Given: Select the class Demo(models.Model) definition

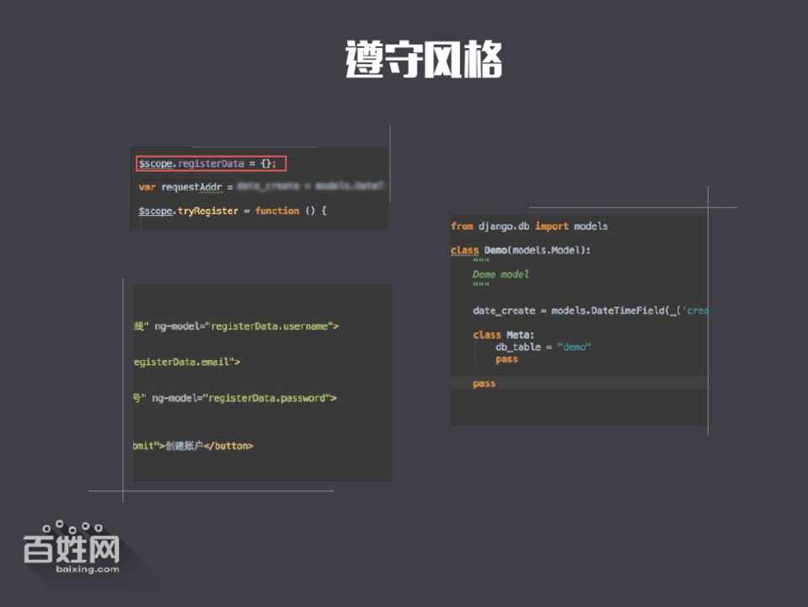Looking at the screenshot, I should click(x=521, y=250).
